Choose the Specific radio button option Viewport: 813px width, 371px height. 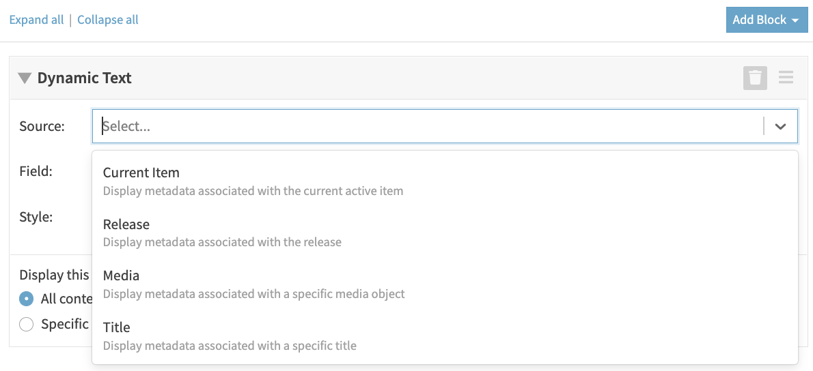[27, 324]
